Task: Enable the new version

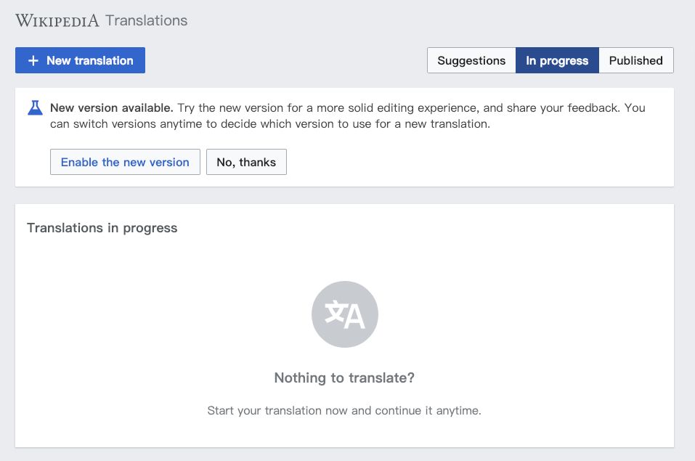Action: click(x=125, y=163)
